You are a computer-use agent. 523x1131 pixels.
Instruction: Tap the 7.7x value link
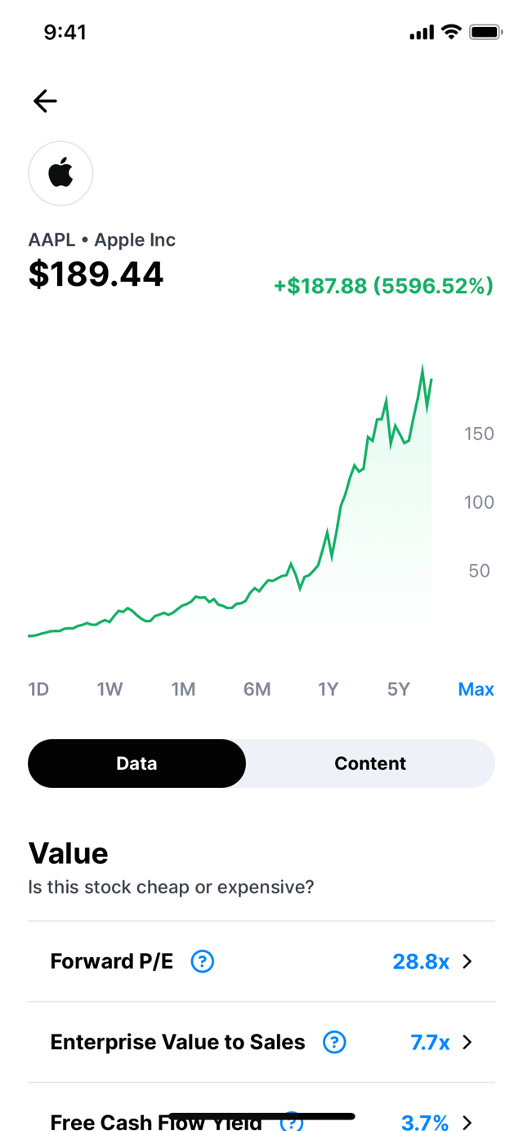(430, 1042)
